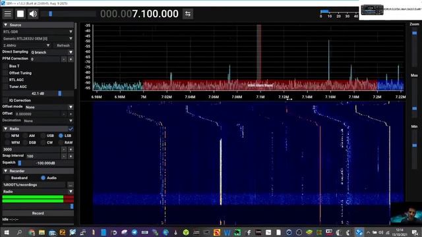Screen dimensions: 422x237
Task: Click the side panel scrollbar
Action: click(76, 56)
